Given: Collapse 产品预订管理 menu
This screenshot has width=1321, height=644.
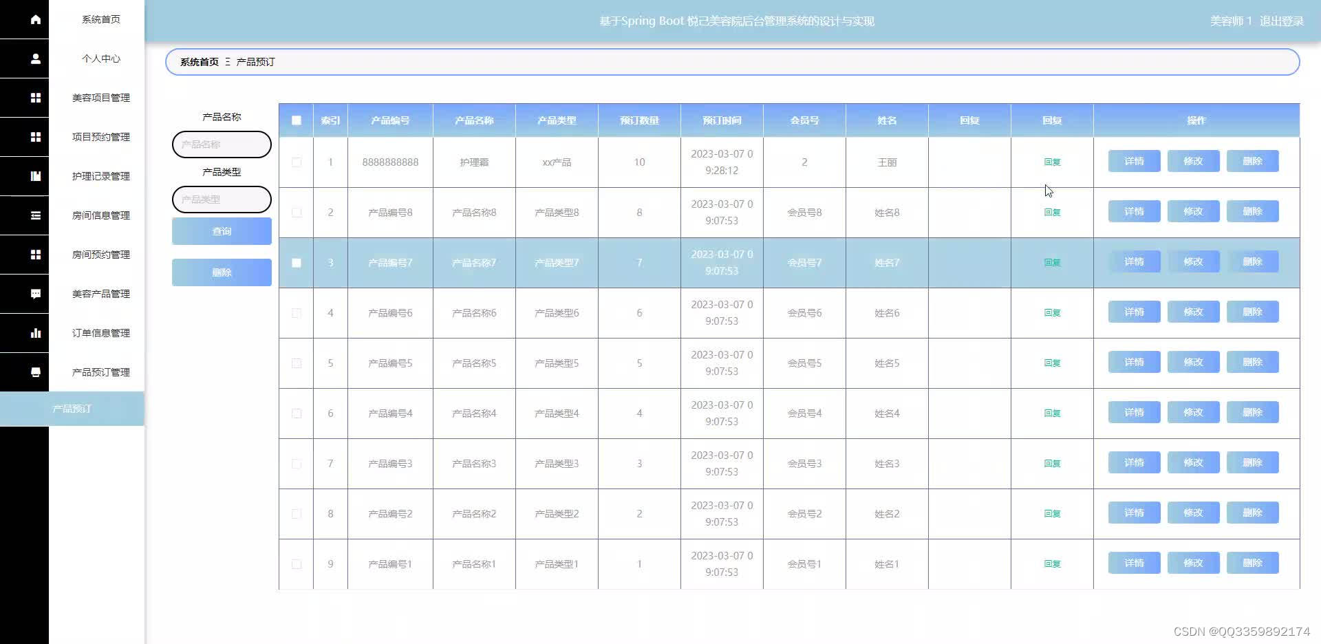Looking at the screenshot, I should click(101, 372).
